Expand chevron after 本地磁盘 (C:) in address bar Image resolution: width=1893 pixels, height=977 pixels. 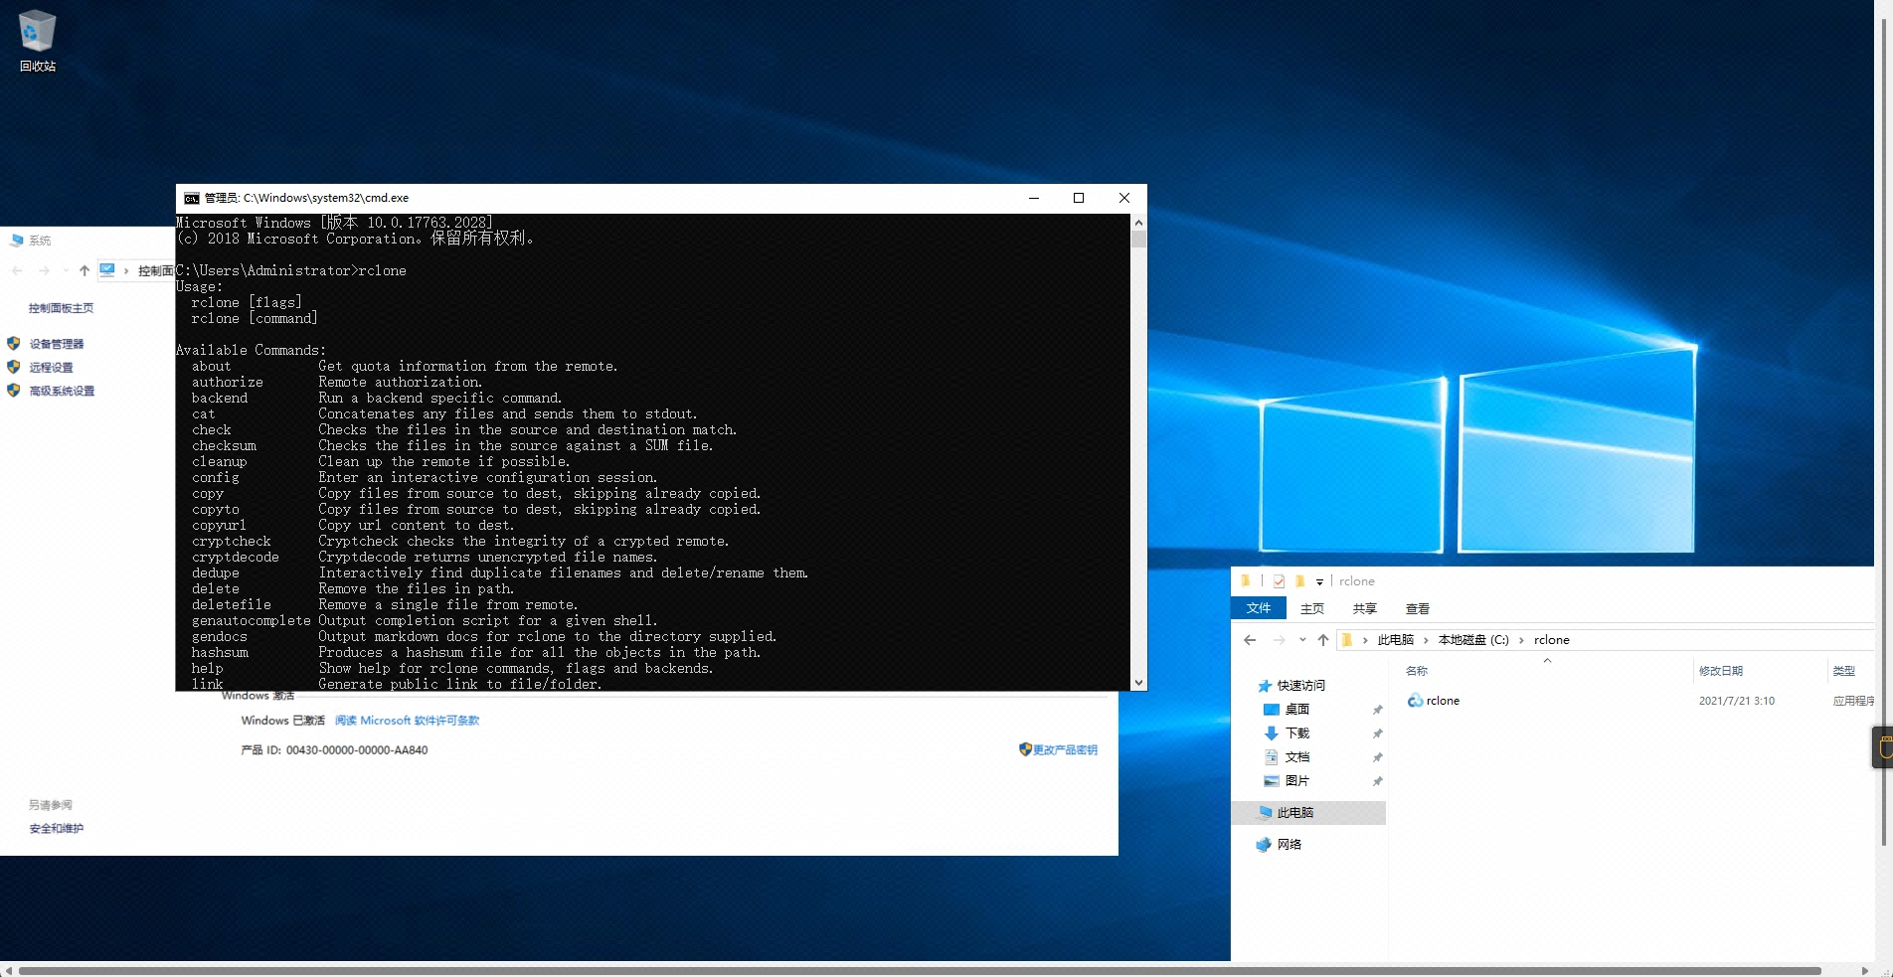tap(1521, 640)
